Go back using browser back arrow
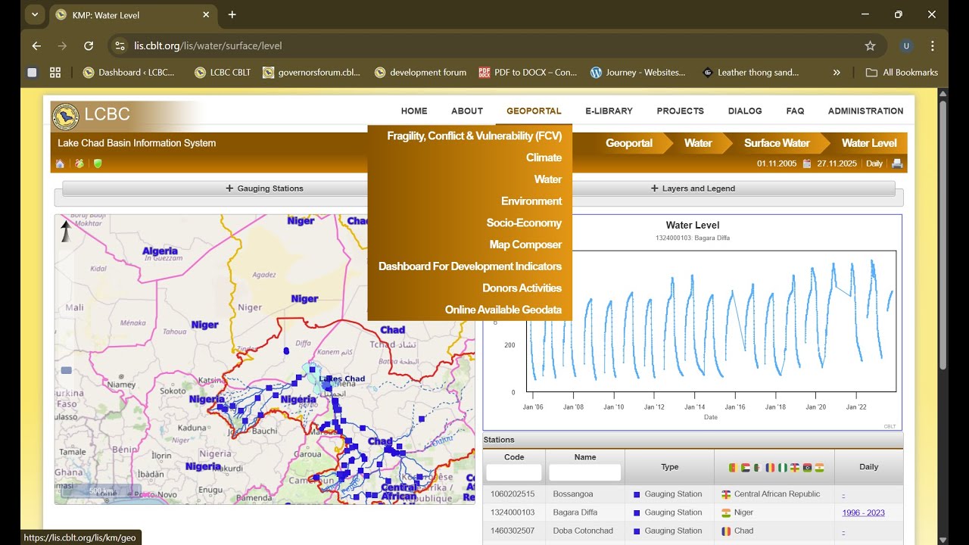 (x=36, y=45)
